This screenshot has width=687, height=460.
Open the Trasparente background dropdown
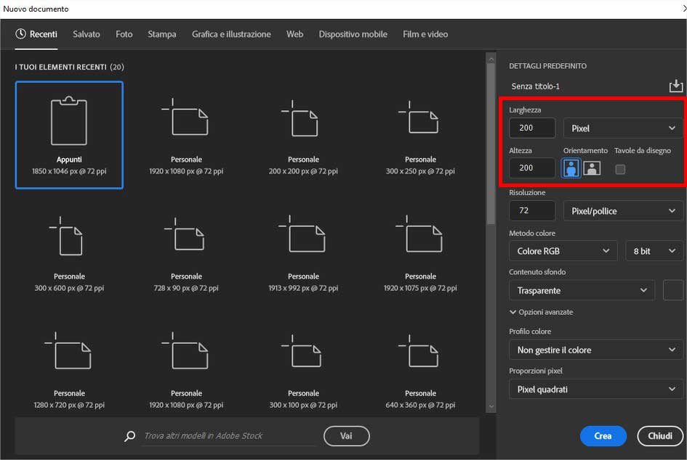[x=582, y=290]
